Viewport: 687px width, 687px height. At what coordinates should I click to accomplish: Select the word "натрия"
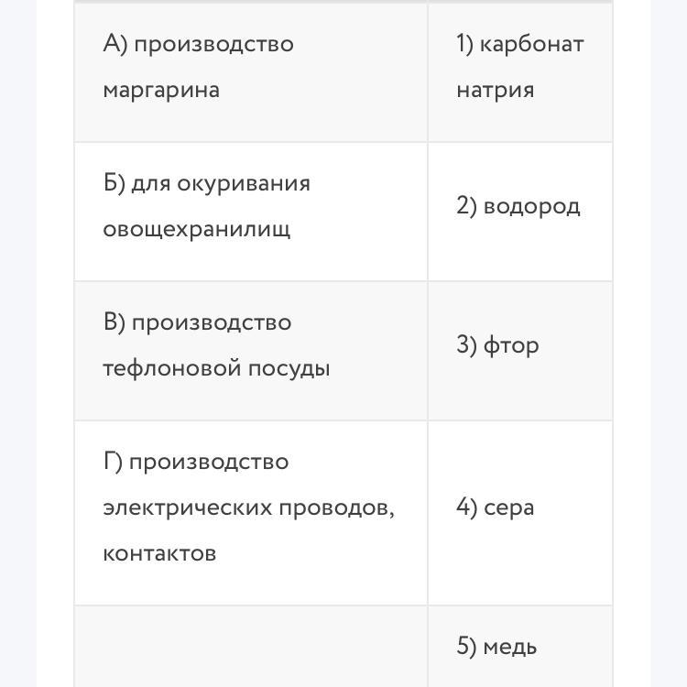(x=495, y=90)
